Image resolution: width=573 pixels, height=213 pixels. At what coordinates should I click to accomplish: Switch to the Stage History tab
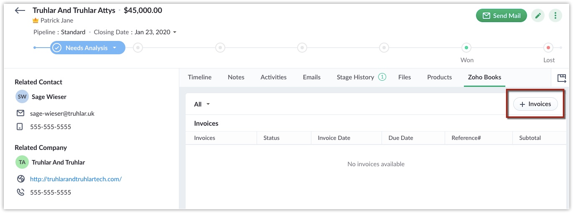coord(355,77)
